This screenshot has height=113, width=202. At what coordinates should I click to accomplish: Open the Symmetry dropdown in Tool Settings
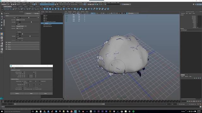20,28
